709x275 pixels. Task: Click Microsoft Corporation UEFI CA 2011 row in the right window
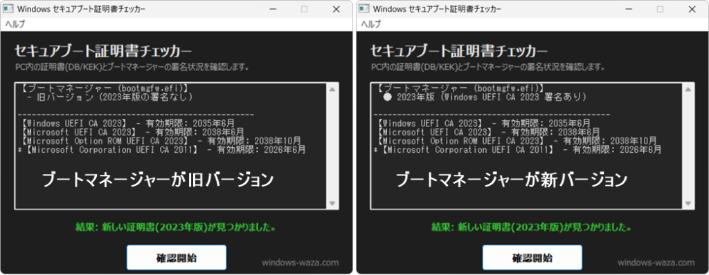coord(518,149)
